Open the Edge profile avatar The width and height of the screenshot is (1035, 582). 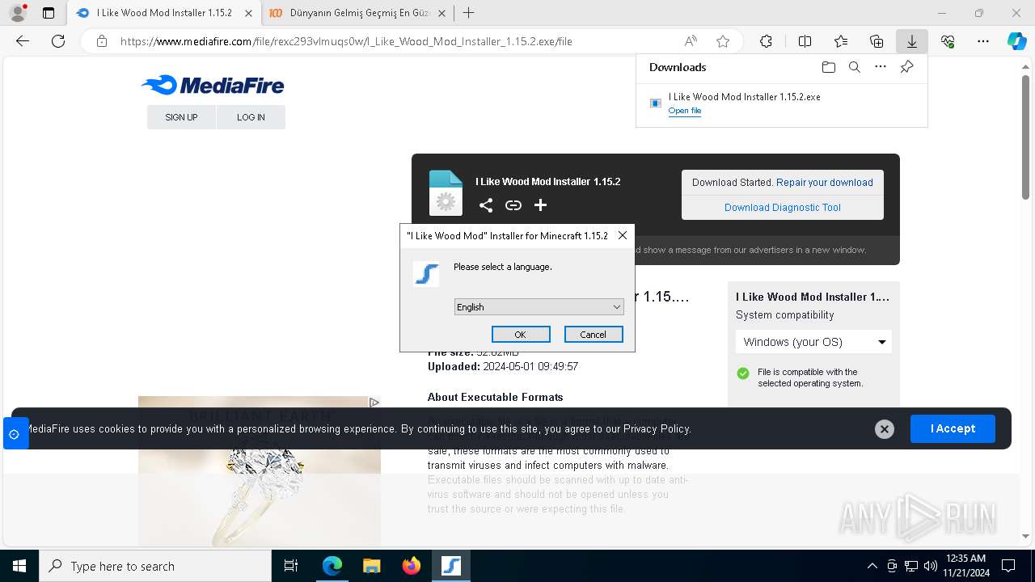click(x=17, y=13)
